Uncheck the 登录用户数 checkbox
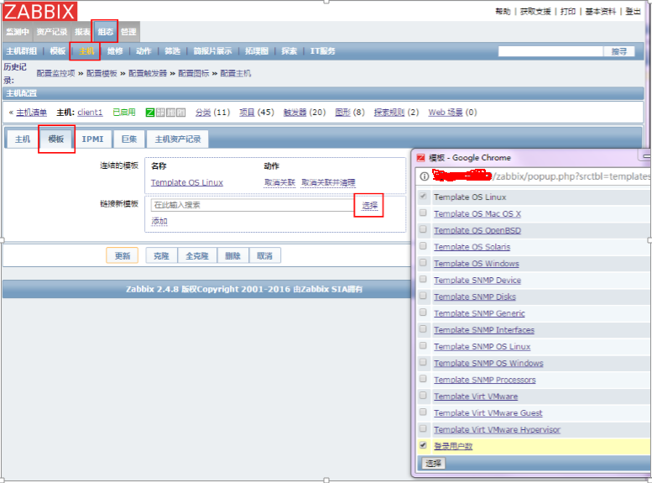652x483 pixels. click(423, 445)
